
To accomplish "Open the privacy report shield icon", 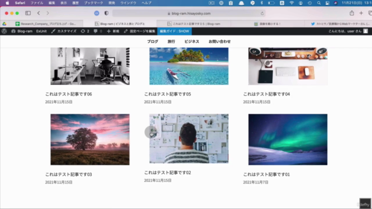I will point(106,13).
